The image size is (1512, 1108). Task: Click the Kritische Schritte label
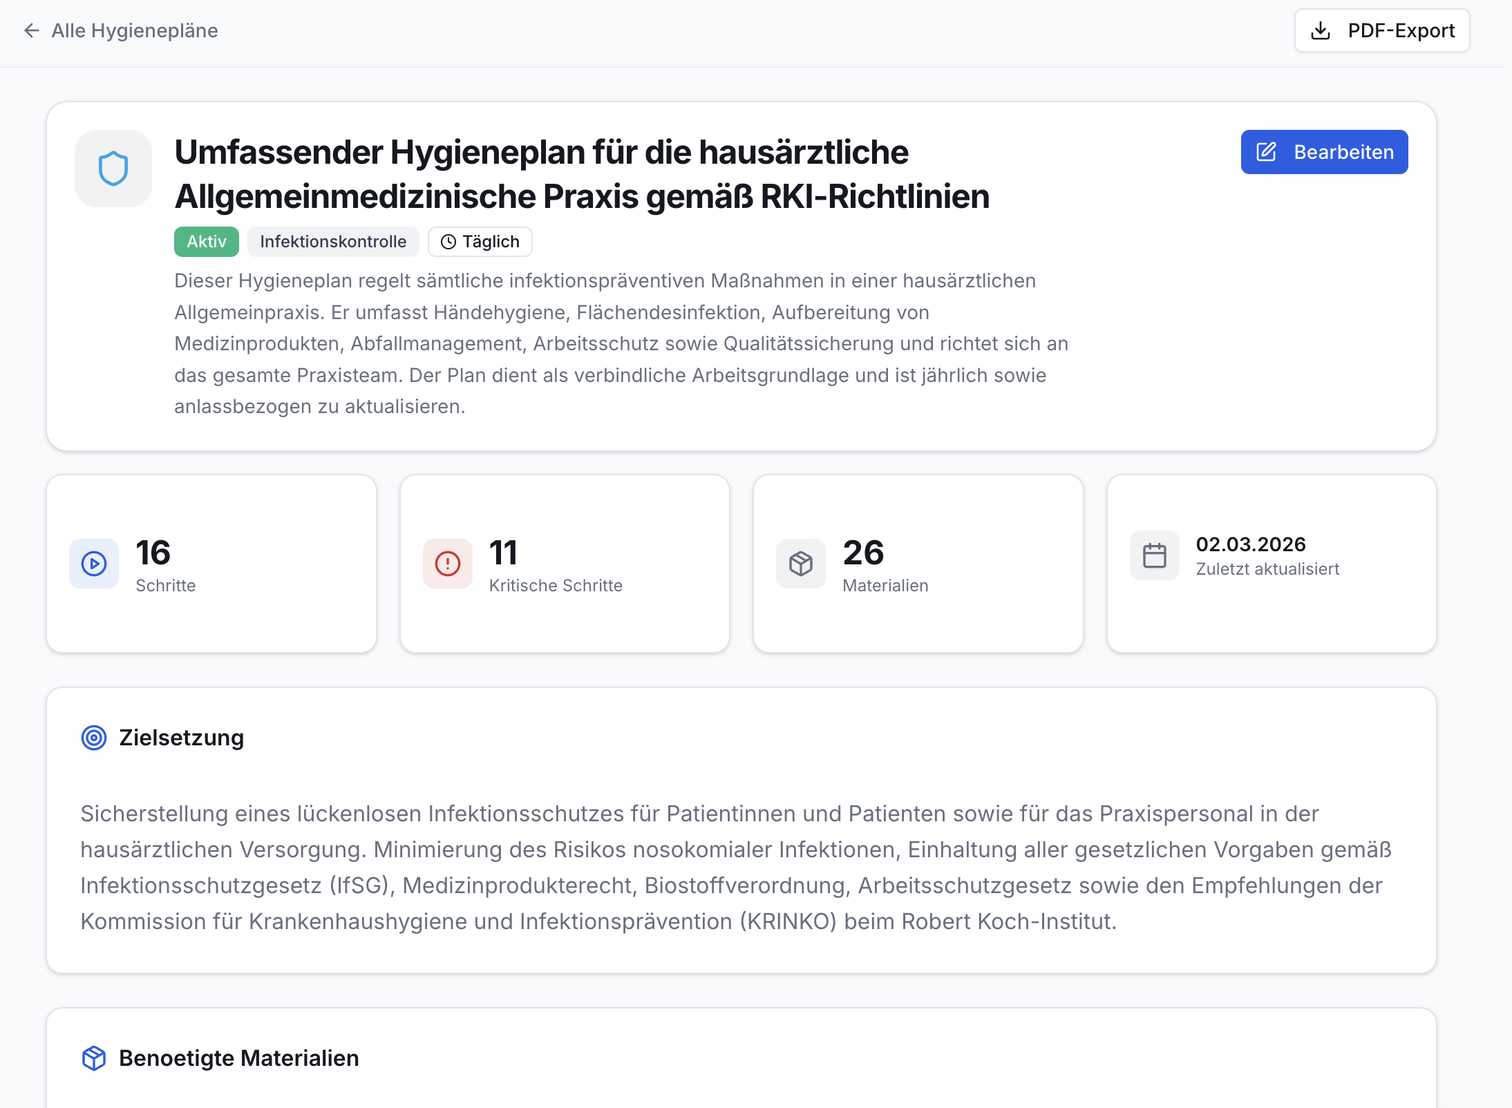(556, 586)
